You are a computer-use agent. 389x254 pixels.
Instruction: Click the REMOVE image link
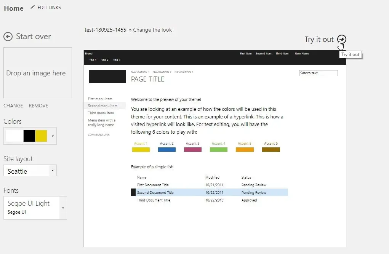(x=38, y=106)
